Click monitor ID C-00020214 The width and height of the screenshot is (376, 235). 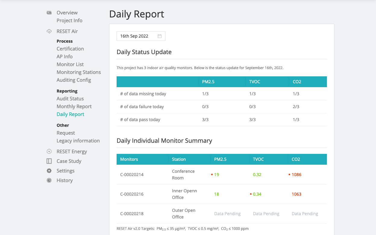pos(132,175)
